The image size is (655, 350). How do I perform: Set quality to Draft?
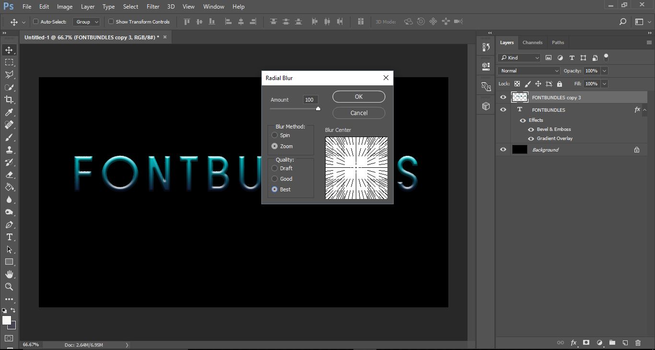(275, 168)
